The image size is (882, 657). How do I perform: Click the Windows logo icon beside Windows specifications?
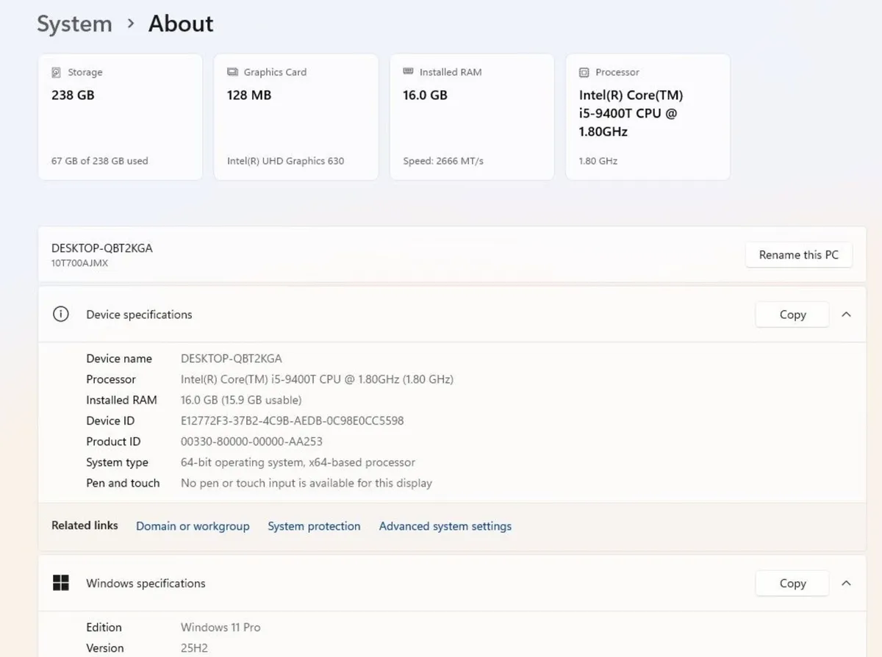point(60,583)
